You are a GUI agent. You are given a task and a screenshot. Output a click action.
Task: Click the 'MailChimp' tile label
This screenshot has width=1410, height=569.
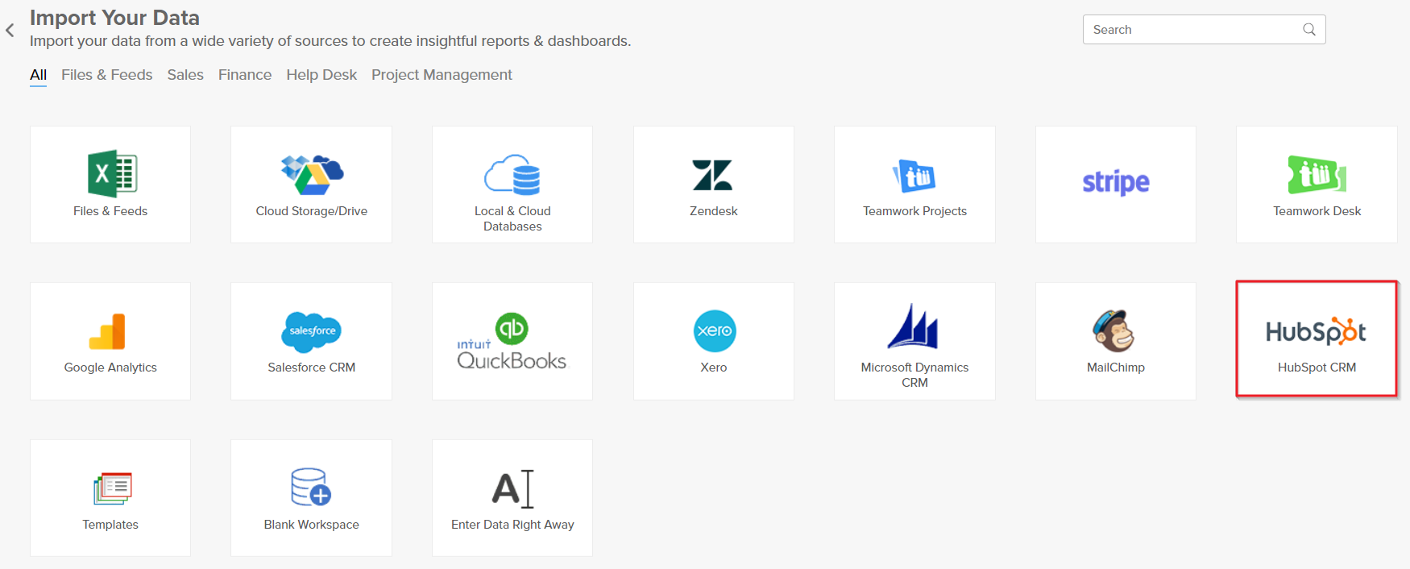pyautogui.click(x=1116, y=368)
